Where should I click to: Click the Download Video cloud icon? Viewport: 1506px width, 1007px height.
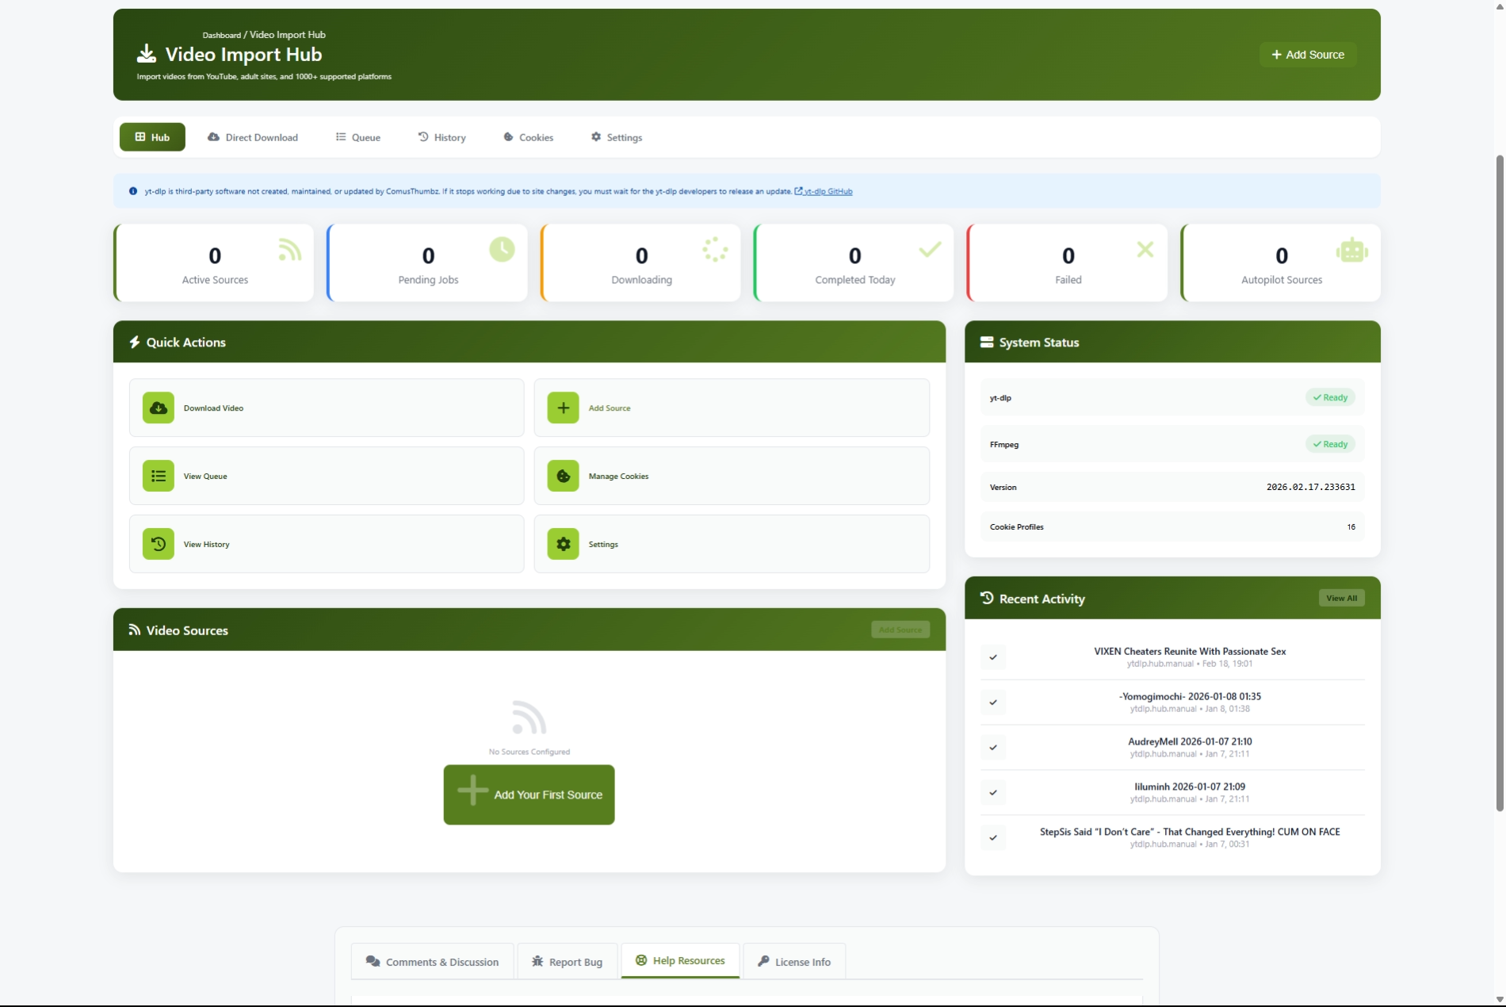[x=158, y=408]
